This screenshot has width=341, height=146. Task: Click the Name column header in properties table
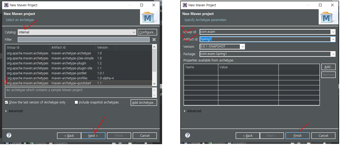pos(201,67)
